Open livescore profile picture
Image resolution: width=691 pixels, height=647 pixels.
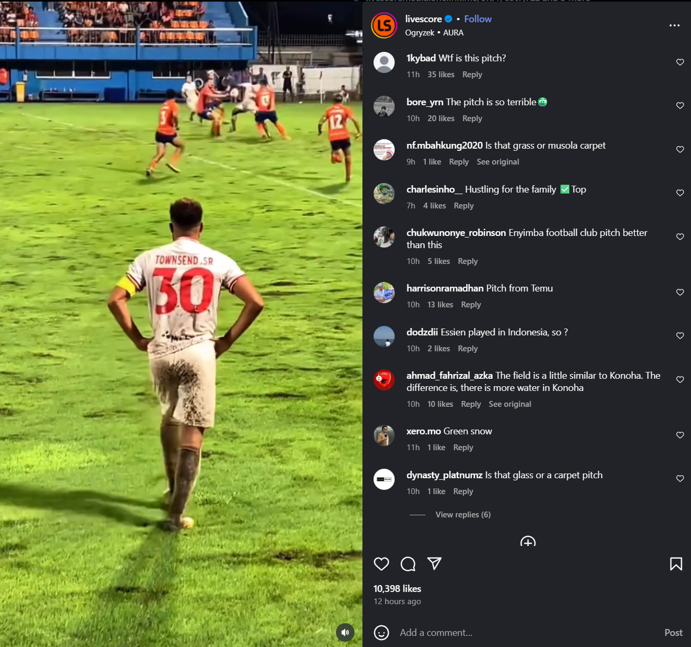(384, 25)
